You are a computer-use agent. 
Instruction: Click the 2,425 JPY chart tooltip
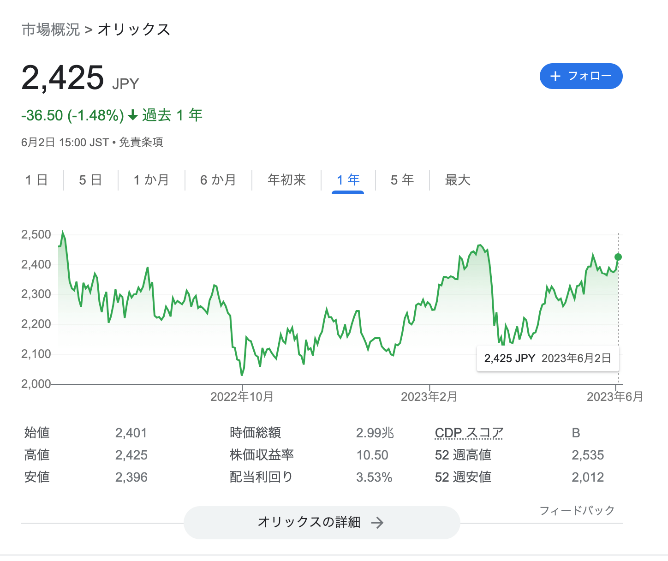tap(548, 358)
